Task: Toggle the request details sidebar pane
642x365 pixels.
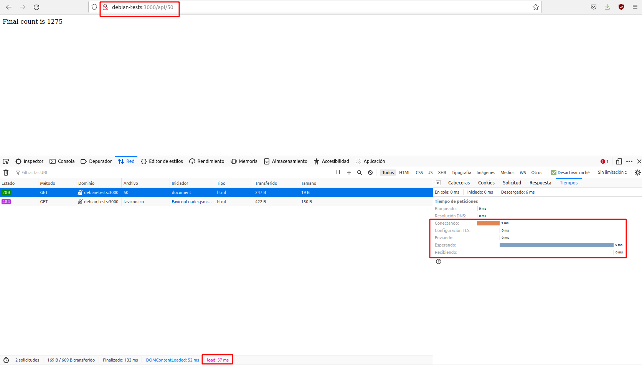Action: pos(439,183)
